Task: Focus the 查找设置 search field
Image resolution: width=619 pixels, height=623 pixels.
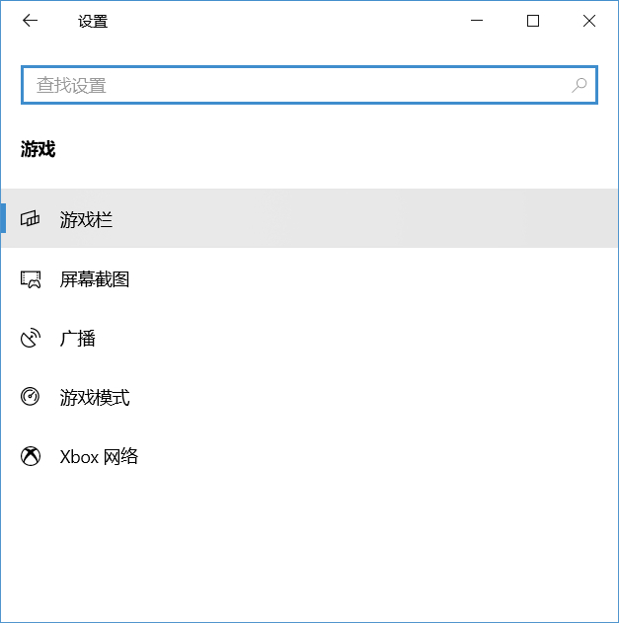Action: (x=296, y=85)
